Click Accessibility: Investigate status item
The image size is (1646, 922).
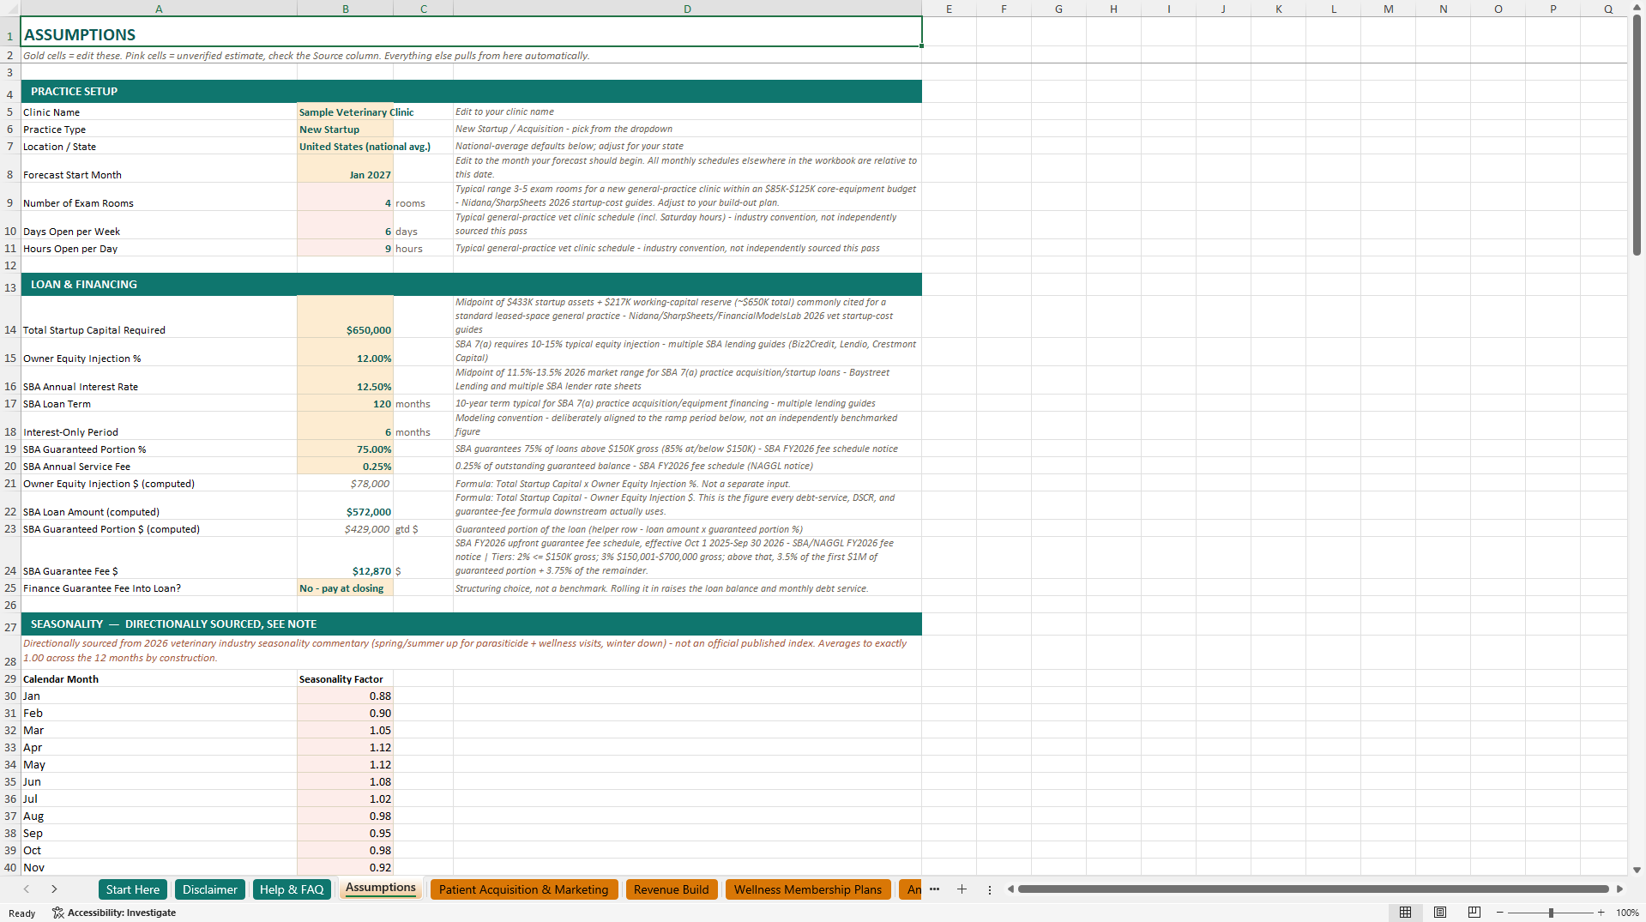(114, 913)
